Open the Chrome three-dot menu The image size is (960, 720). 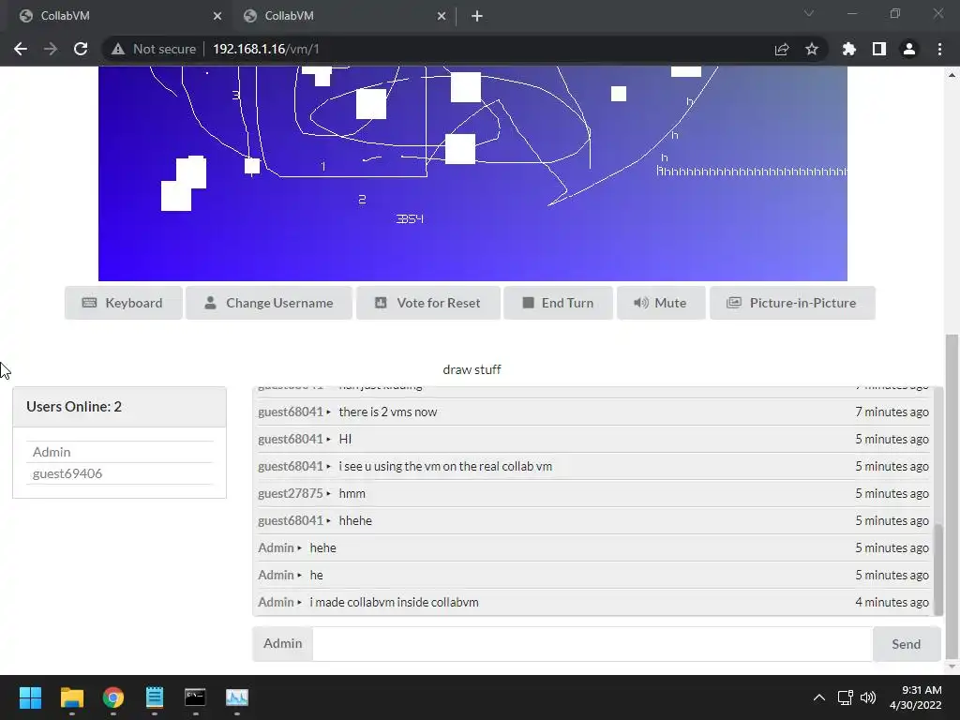(939, 49)
